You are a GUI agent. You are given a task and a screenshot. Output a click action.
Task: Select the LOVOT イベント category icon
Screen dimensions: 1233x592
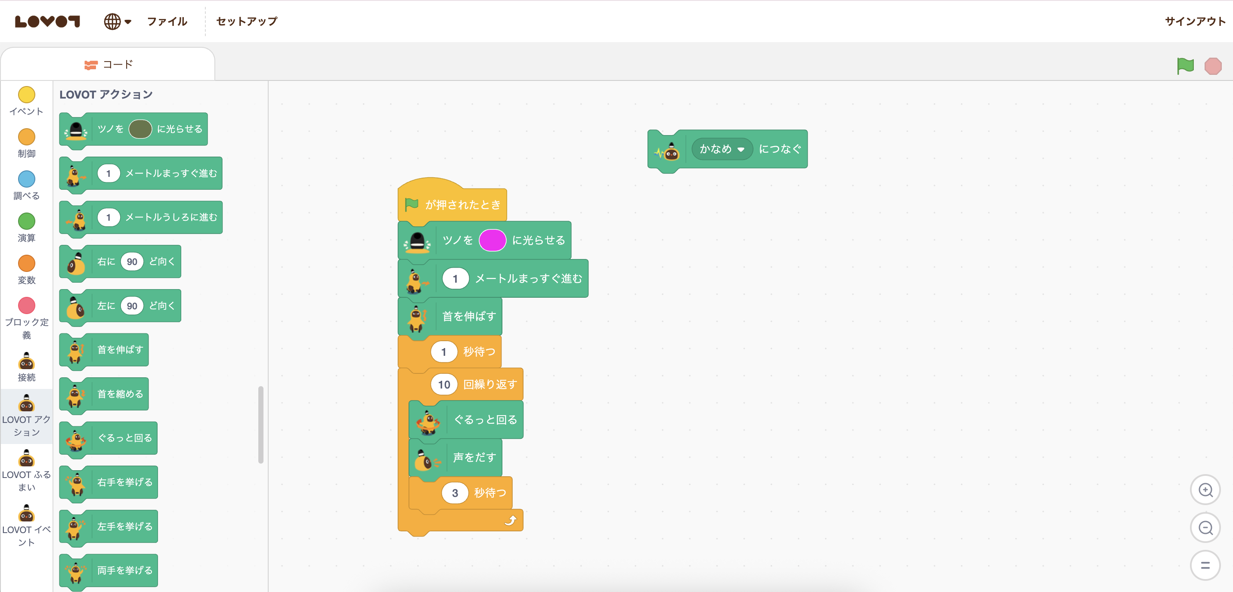(26, 513)
